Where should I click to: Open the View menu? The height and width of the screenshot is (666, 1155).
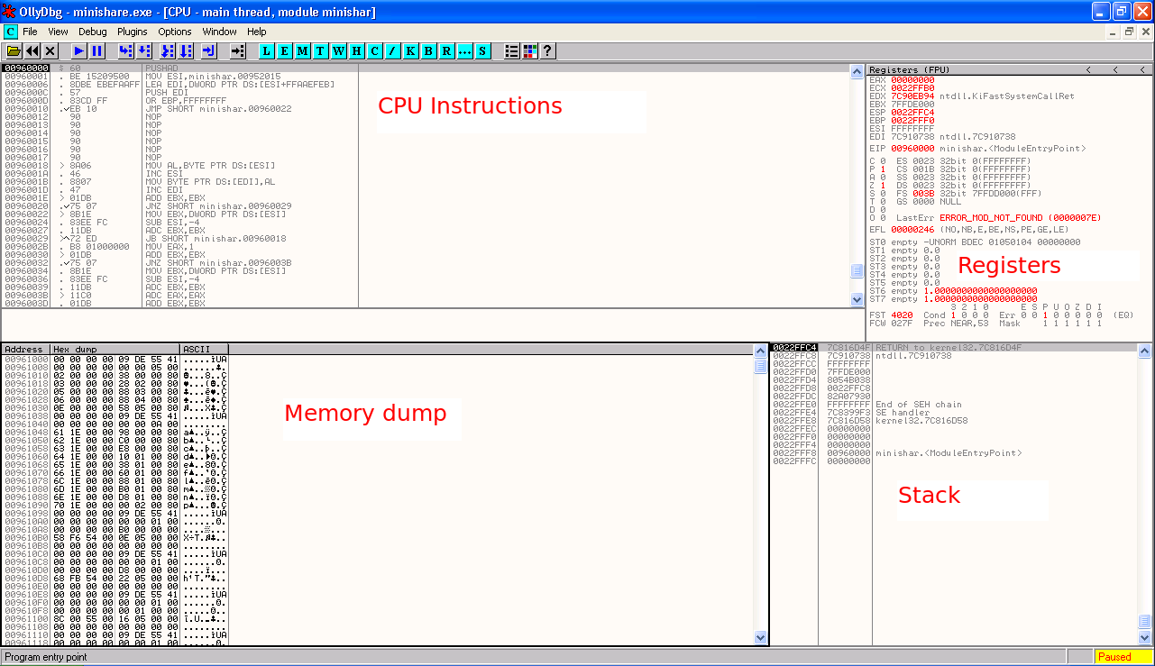58,32
